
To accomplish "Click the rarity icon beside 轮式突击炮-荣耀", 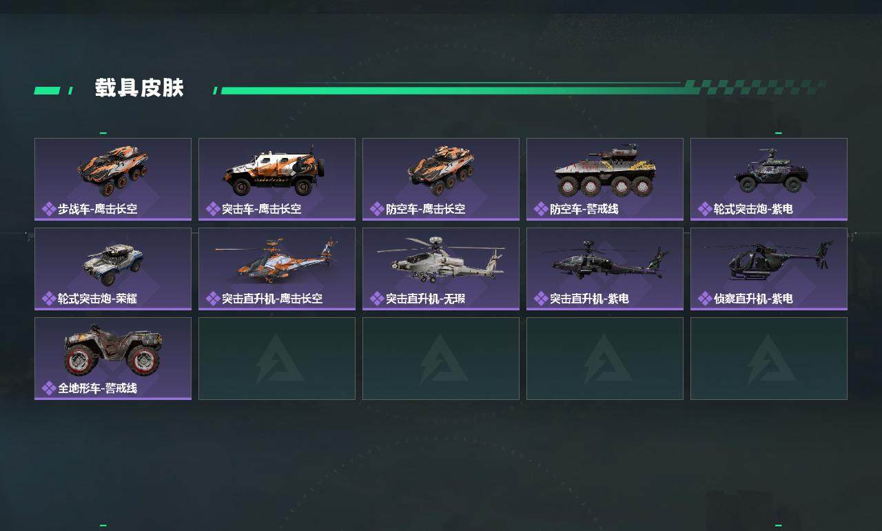I will [49, 299].
